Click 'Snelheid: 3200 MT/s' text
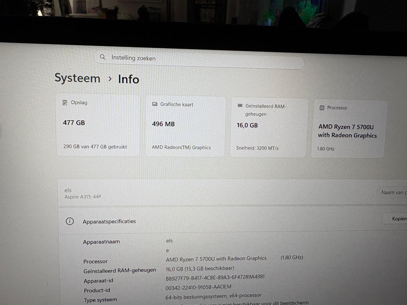The width and height of the screenshot is (407, 305). (257, 148)
